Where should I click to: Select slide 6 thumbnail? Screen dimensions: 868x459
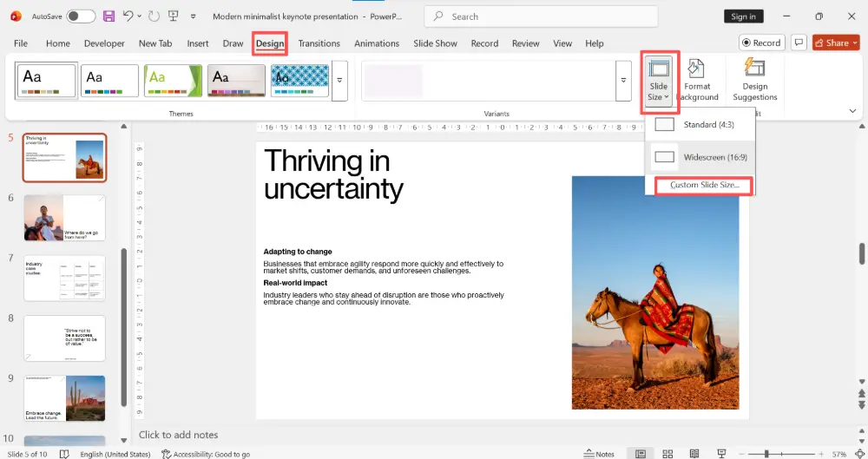[64, 218]
